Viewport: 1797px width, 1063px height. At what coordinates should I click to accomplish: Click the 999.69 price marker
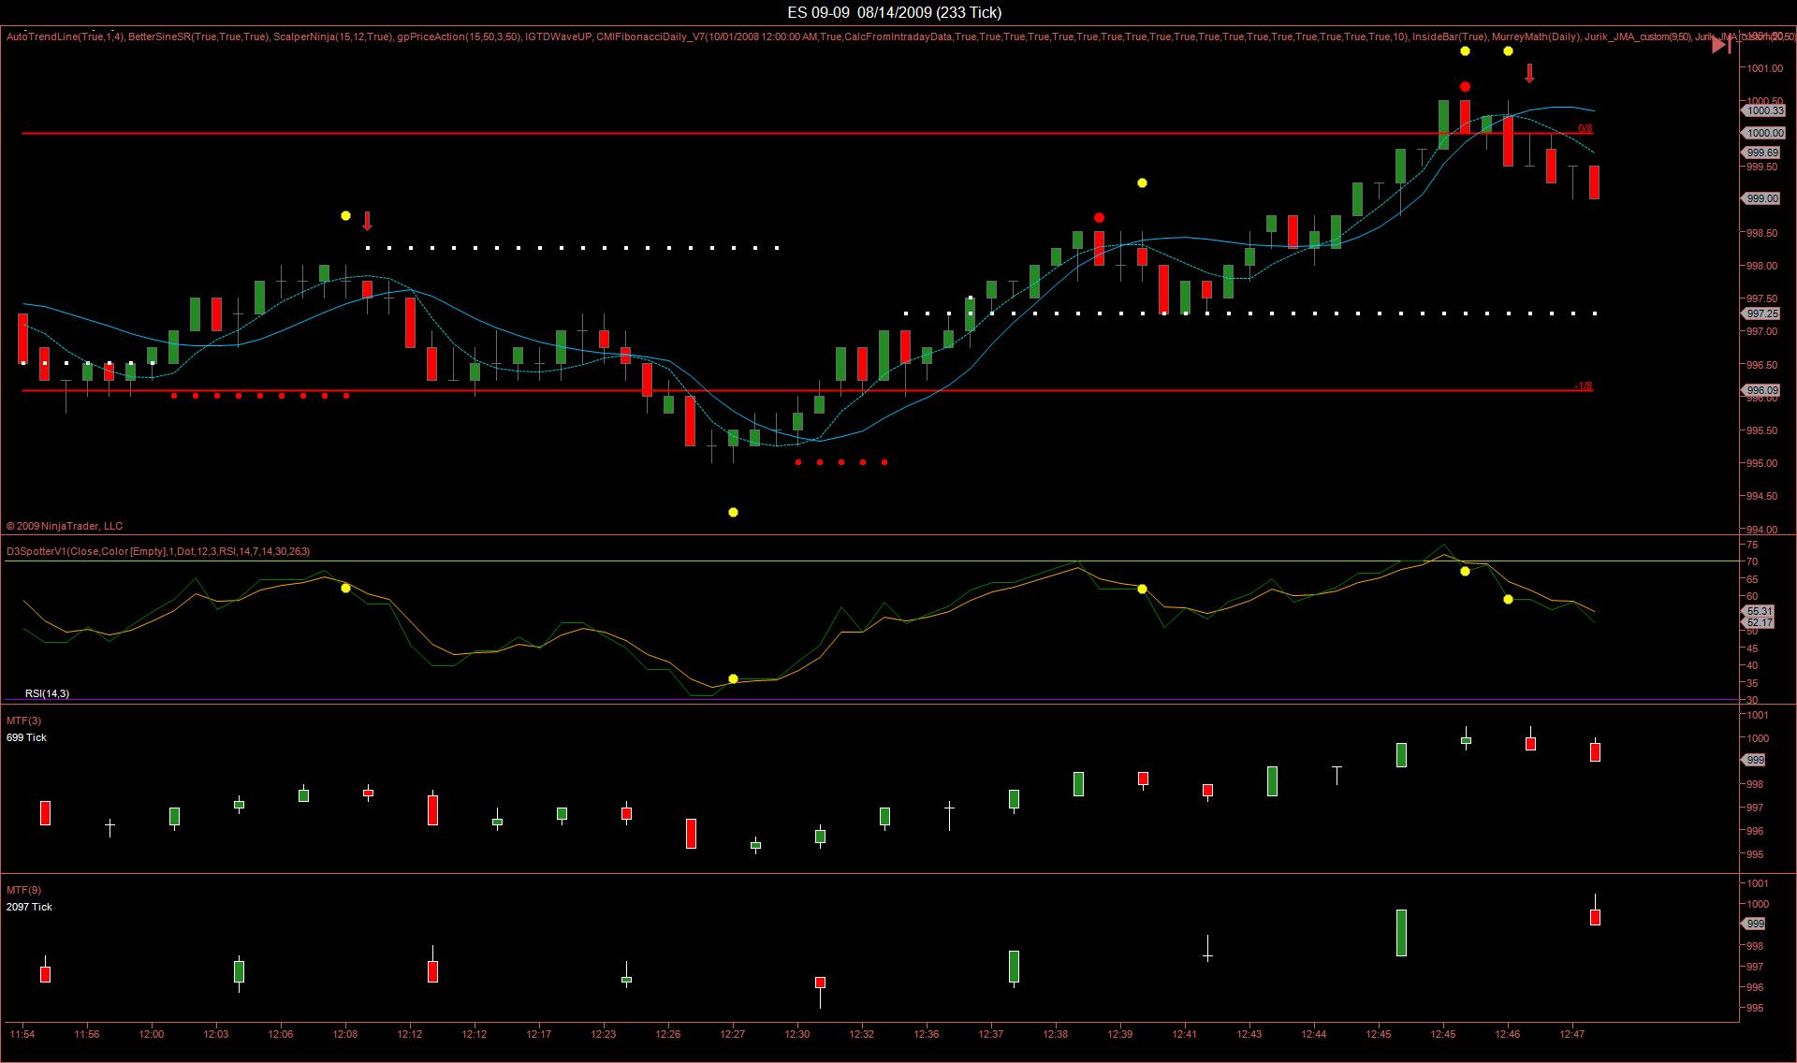1761,153
